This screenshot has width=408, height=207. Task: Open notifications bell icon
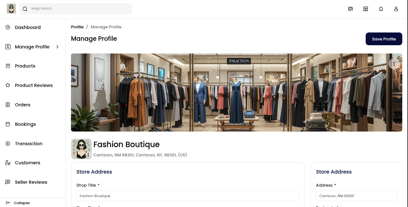pyautogui.click(x=381, y=9)
